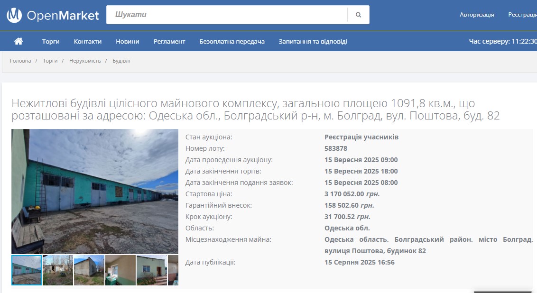Open the Торги menu item
Image resolution: width=537 pixels, height=293 pixels.
51,41
